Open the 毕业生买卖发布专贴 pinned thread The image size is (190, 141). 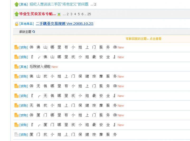(37, 14)
